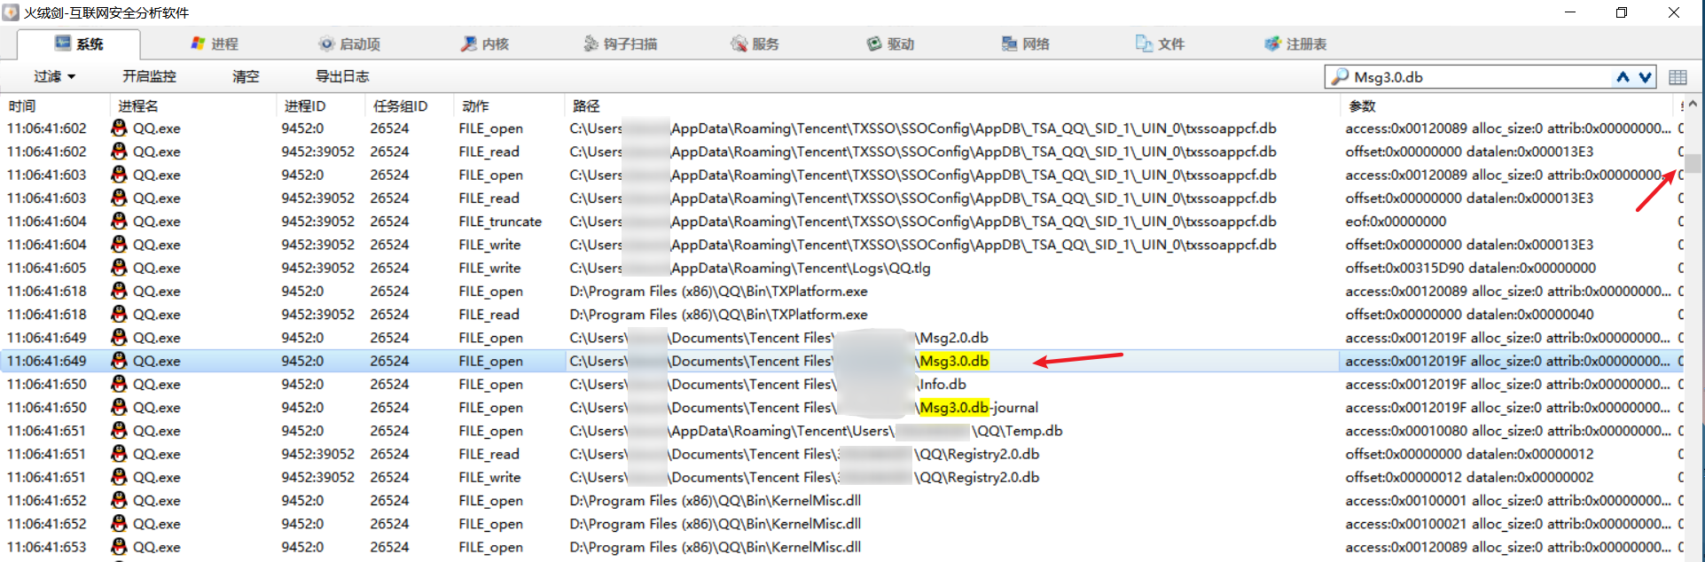The width and height of the screenshot is (1705, 562).
Task: Click offset:0x00315D90 parameter cell
Action: tap(1470, 268)
